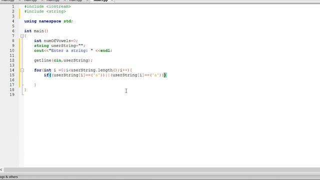The image size is (320, 180).
Task: Click line number 11 in margin
Action: click(12, 55)
